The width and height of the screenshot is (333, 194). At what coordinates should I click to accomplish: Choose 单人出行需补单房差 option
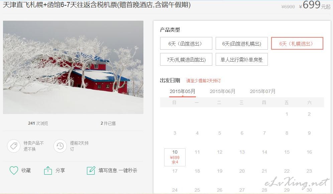click(x=242, y=60)
